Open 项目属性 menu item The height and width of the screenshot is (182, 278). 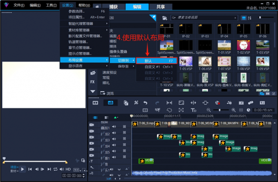pyautogui.click(x=85, y=17)
